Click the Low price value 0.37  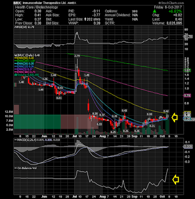38,19
